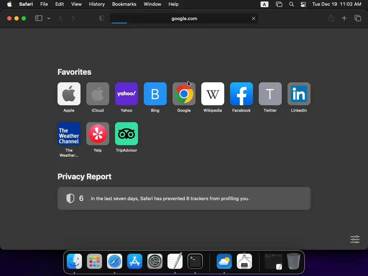
Task: Open the File menu
Action: coord(44,4)
